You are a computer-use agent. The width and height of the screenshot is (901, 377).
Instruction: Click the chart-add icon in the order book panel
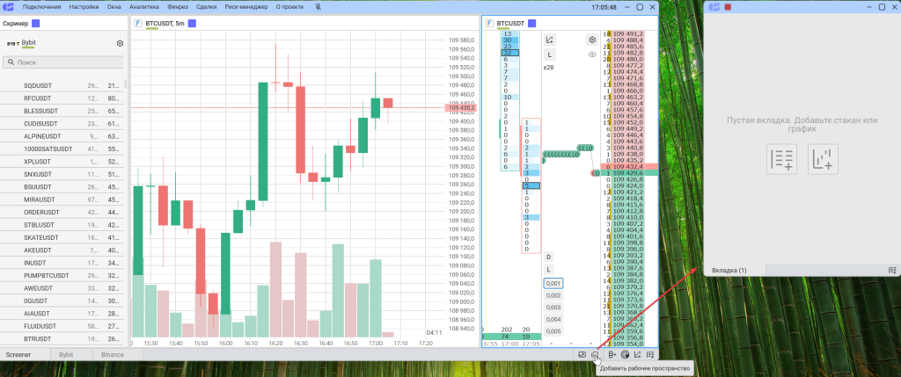coord(549,40)
